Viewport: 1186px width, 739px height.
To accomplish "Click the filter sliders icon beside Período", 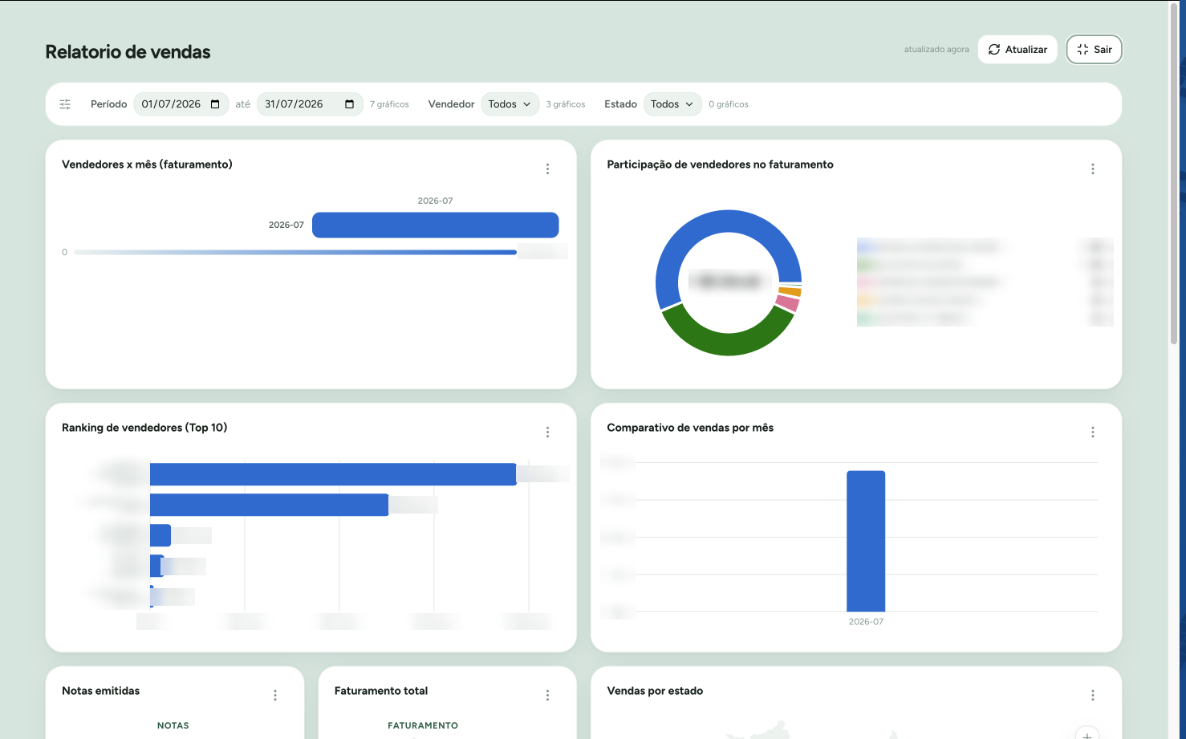I will 65,104.
